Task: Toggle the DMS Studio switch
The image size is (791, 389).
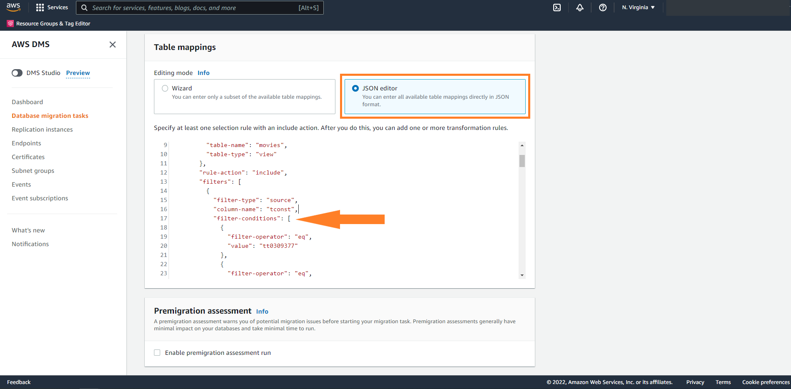Action: [17, 73]
